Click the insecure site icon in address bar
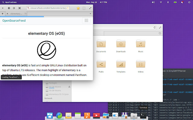The image size is (193, 120). click(x=28, y=8)
